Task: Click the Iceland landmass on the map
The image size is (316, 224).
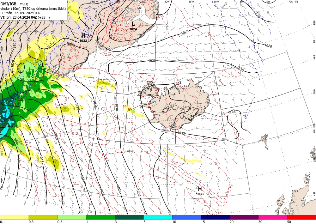Action: (177, 105)
